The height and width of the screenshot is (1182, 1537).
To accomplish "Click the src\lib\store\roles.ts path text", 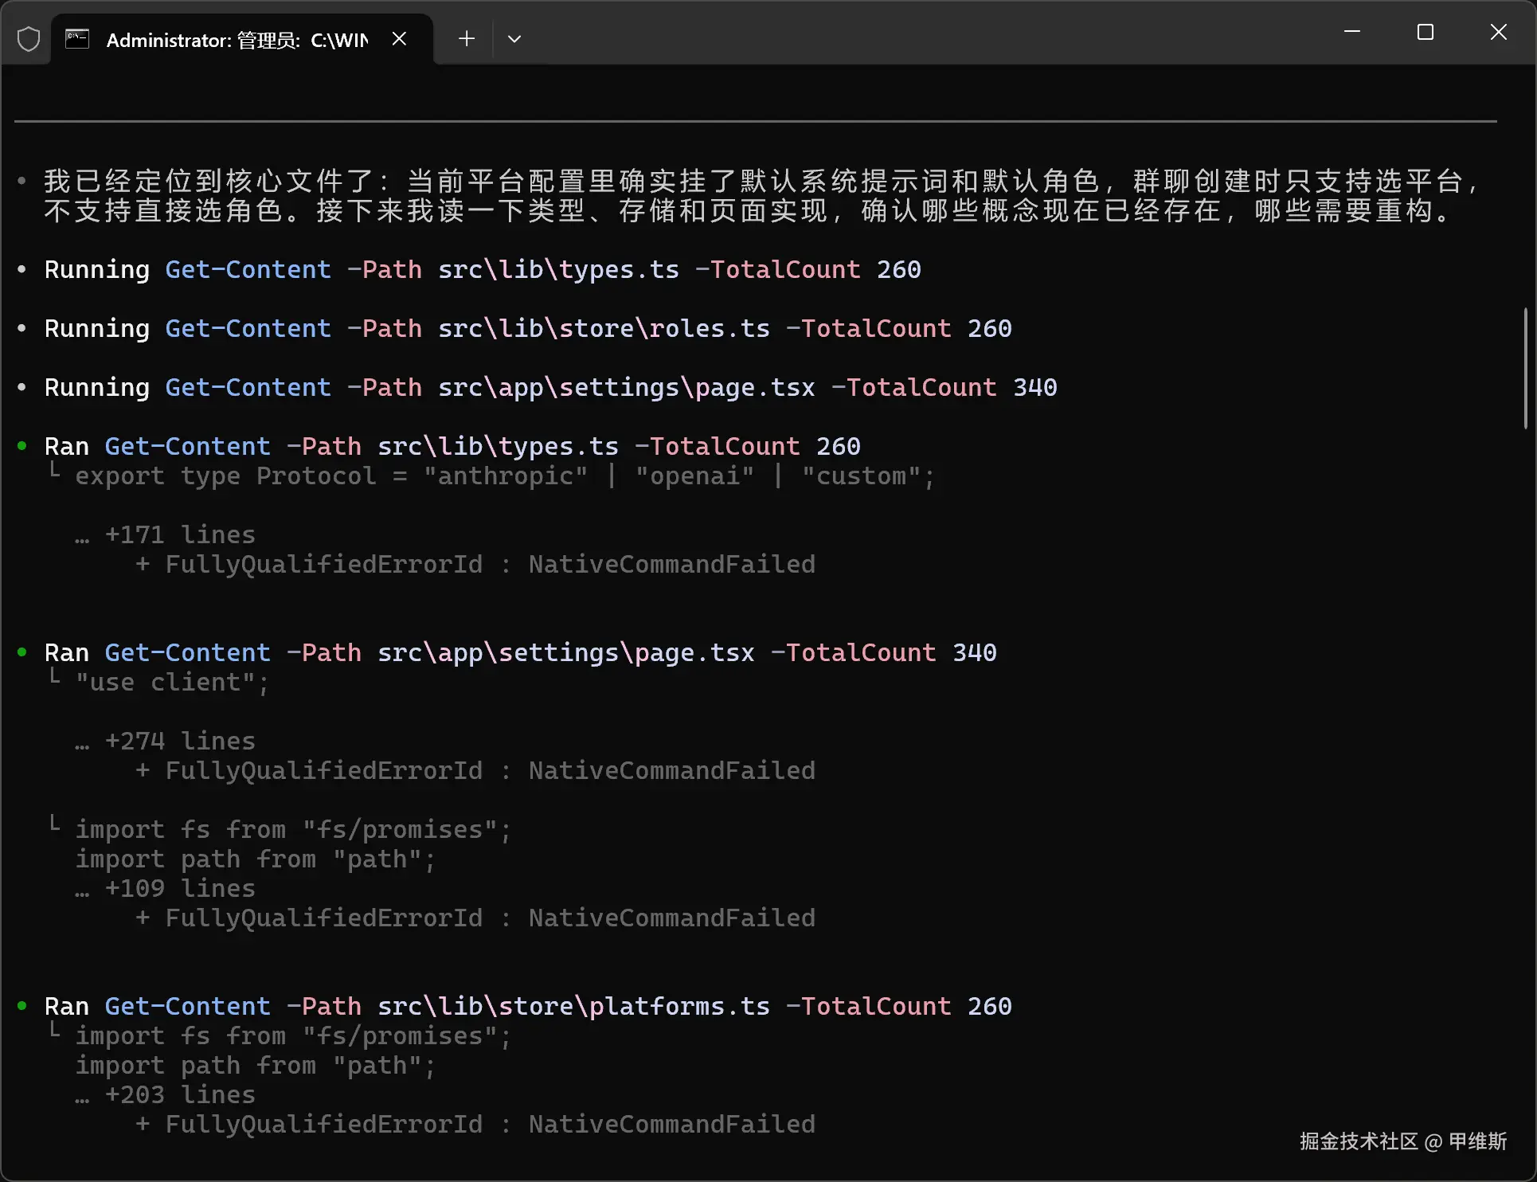I will tap(604, 328).
